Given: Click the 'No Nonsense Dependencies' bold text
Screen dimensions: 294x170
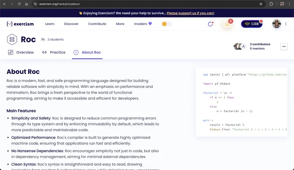Looking at the screenshot, I should click(x=37, y=151).
